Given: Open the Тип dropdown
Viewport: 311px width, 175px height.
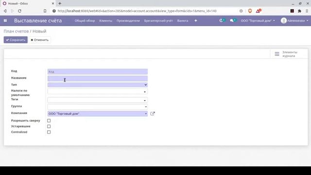Looking at the screenshot, I should click(98, 85).
